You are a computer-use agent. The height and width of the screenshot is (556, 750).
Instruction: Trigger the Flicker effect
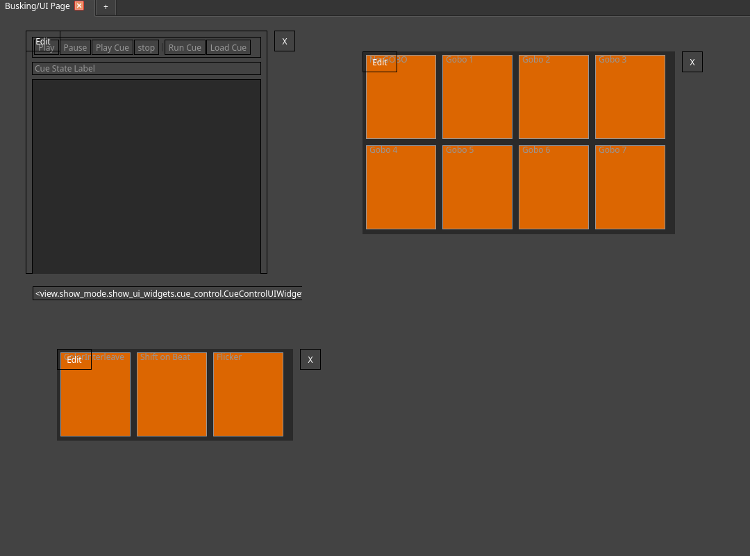click(248, 394)
